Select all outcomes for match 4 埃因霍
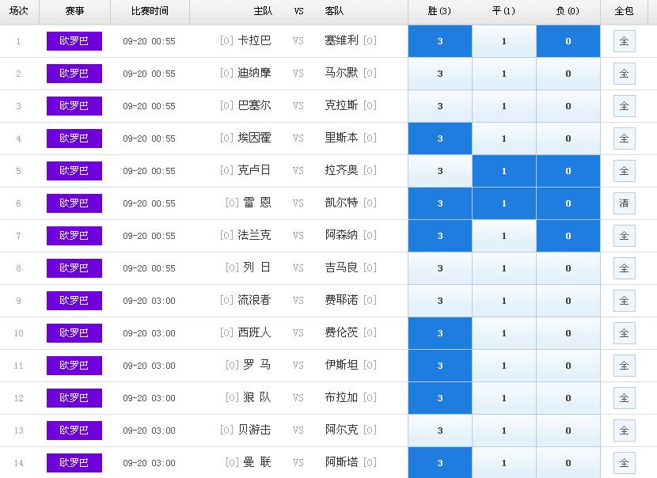This screenshot has width=657, height=478. 625,138
